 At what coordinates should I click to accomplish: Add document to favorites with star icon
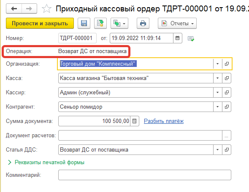point(46,9)
